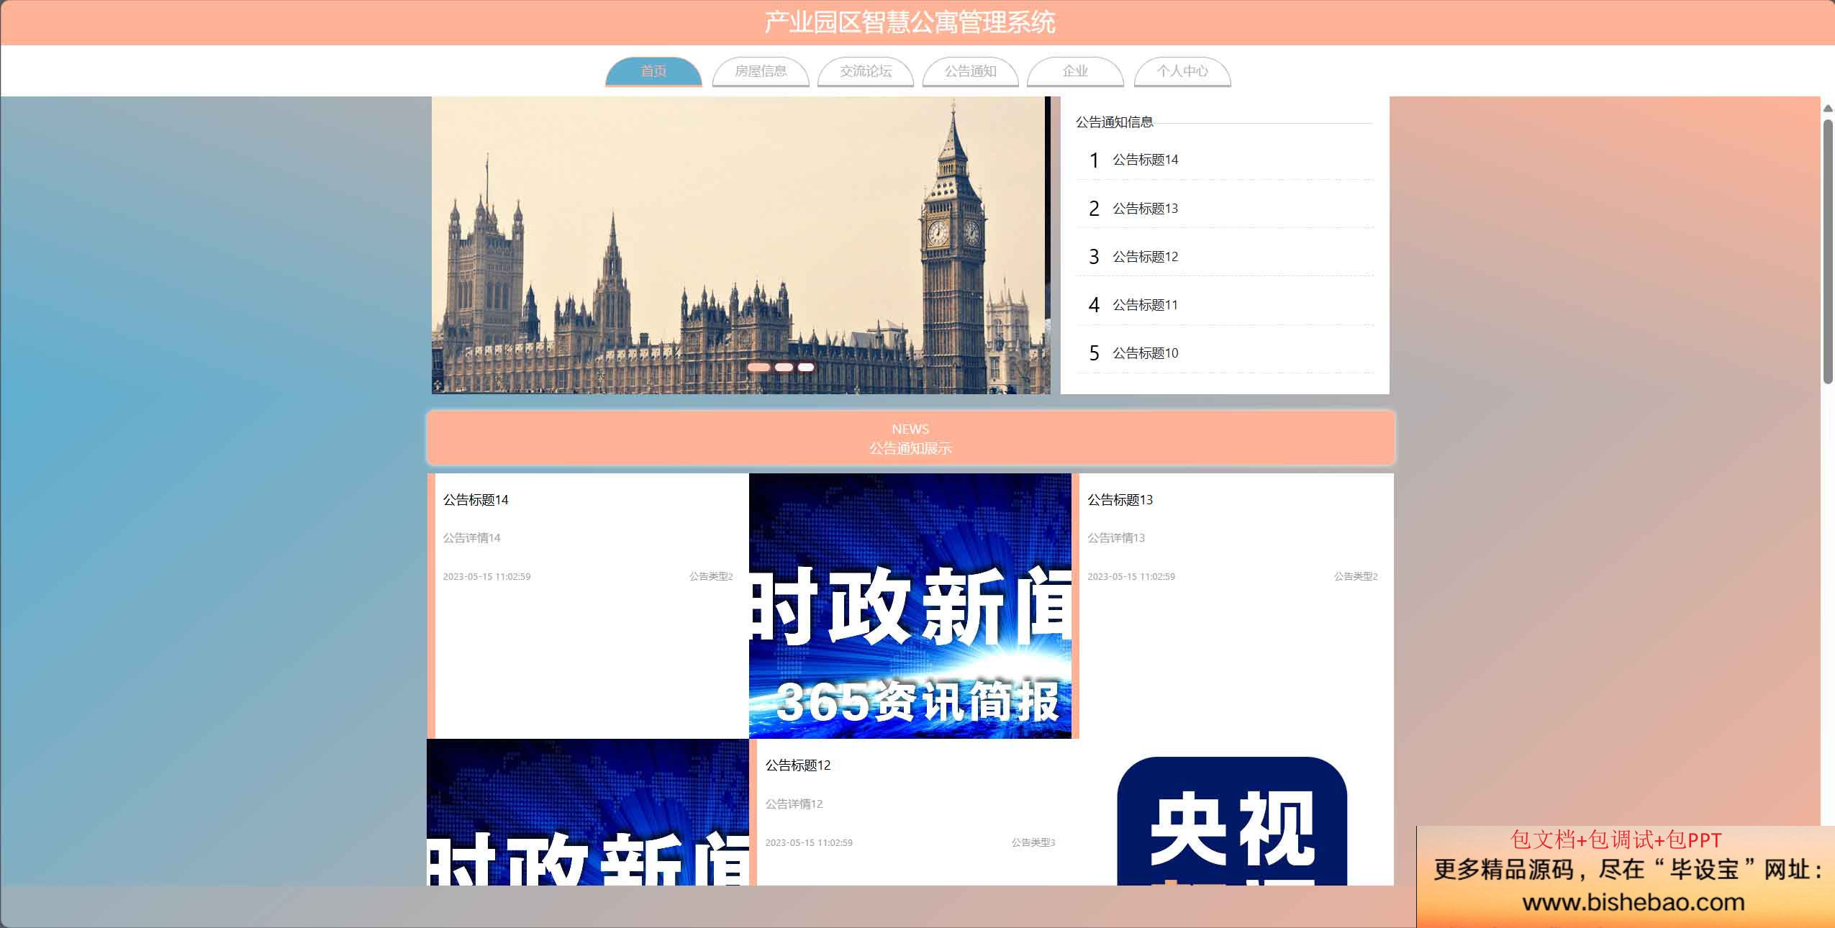Open announcement 公告标题11 in sidebar list
Image resolution: width=1835 pixels, height=928 pixels.
click(x=1146, y=305)
